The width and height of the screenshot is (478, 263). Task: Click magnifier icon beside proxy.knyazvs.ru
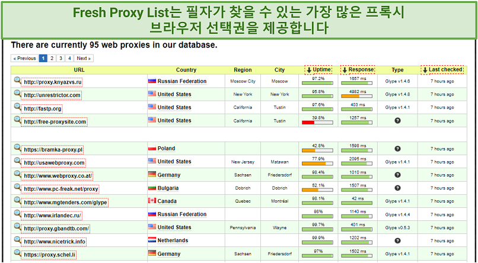coord(17,81)
